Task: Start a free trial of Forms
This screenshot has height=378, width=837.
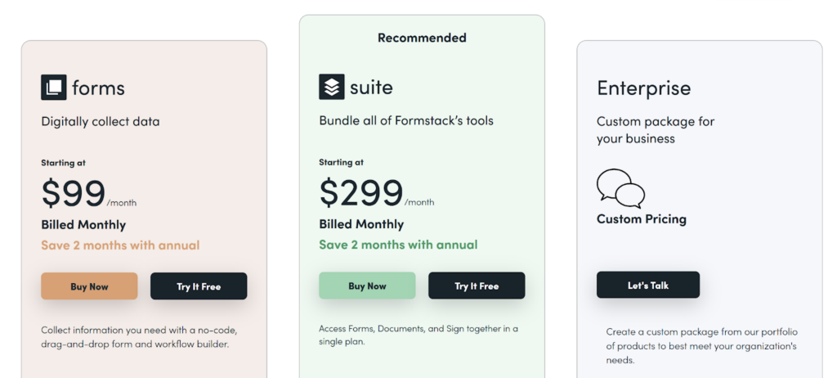Action: (199, 286)
